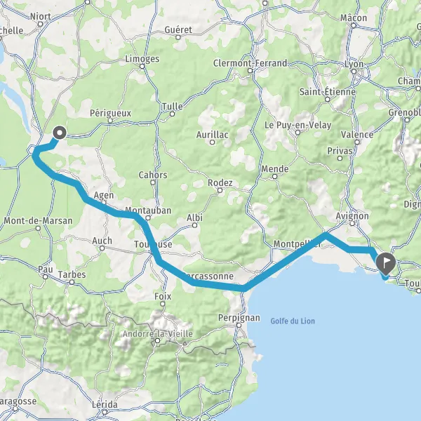This screenshot has height=421, width=421.
Task: Click the Le Puy-en-Velay city dot
Action: [x=298, y=133]
